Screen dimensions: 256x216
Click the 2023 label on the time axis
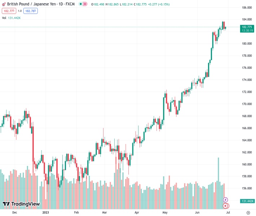click(x=45, y=213)
